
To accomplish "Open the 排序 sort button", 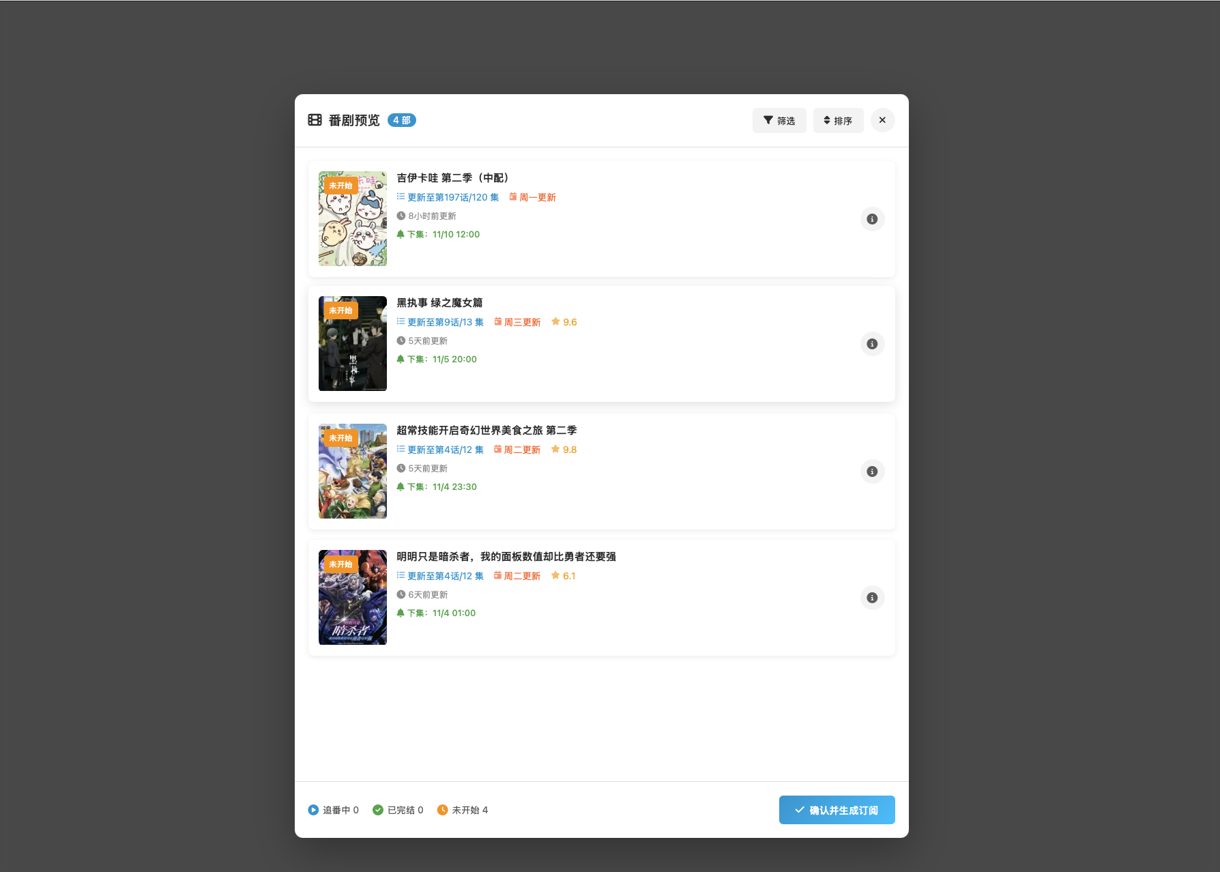I will click(838, 120).
